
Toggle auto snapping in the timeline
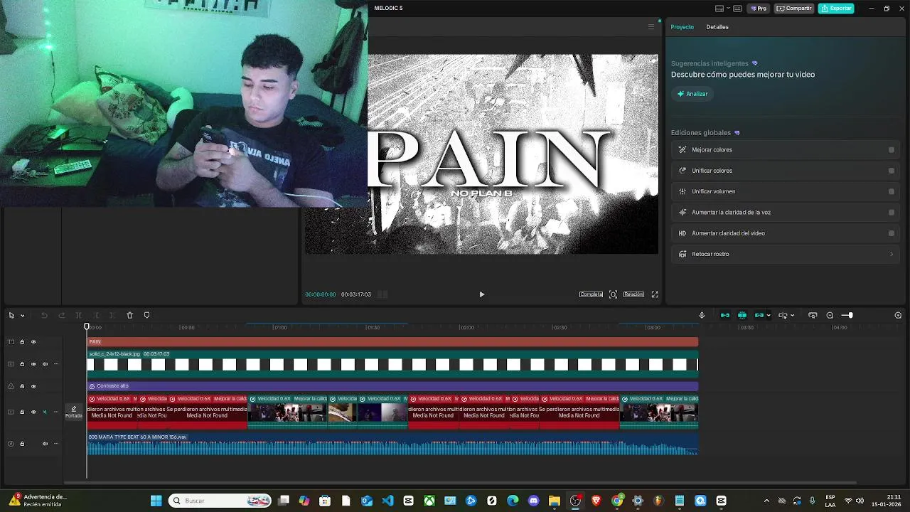click(x=742, y=315)
